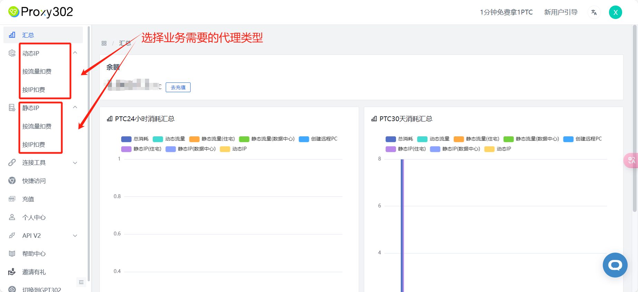Toggle 动态IP legend in 24小时 chart
Viewport: 638px width, 292px height.
pyautogui.click(x=233, y=149)
